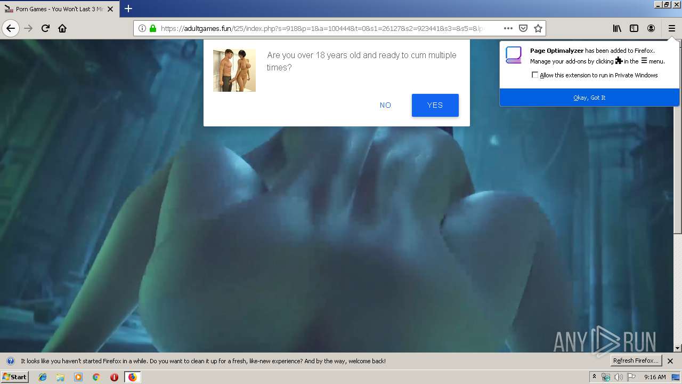Open the Windows Start menu
Image resolution: width=682 pixels, height=384 pixels.
(15, 377)
